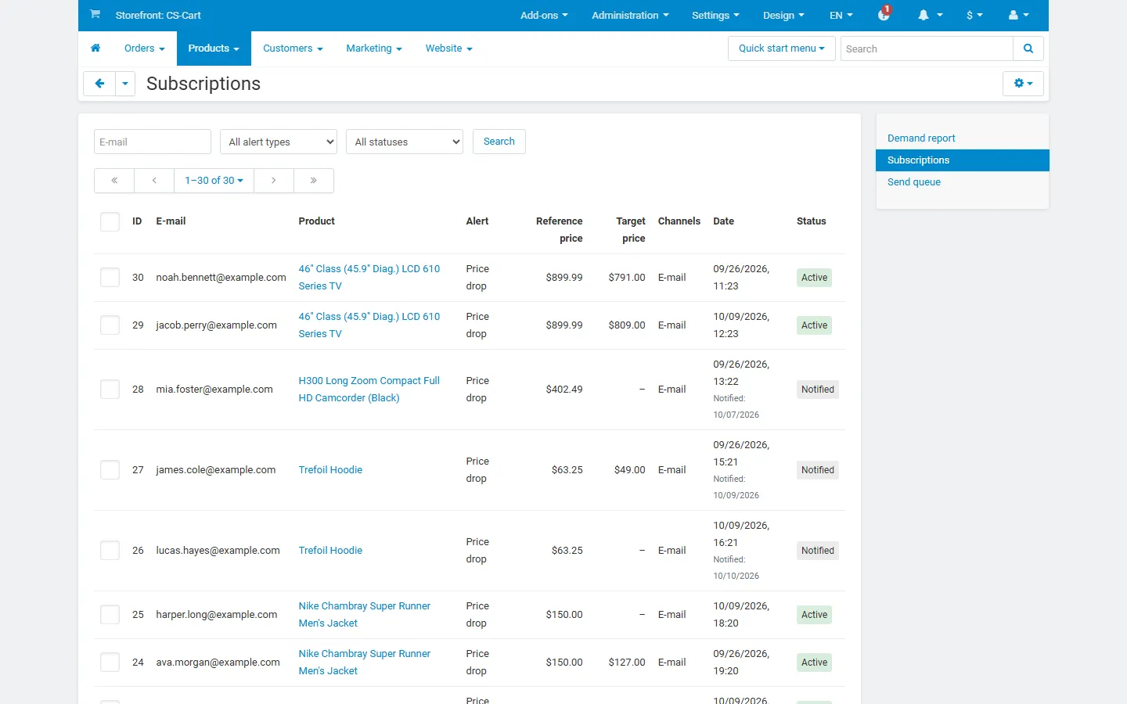The height and width of the screenshot is (704, 1127).
Task: Click the top Search text box
Action: (x=927, y=48)
